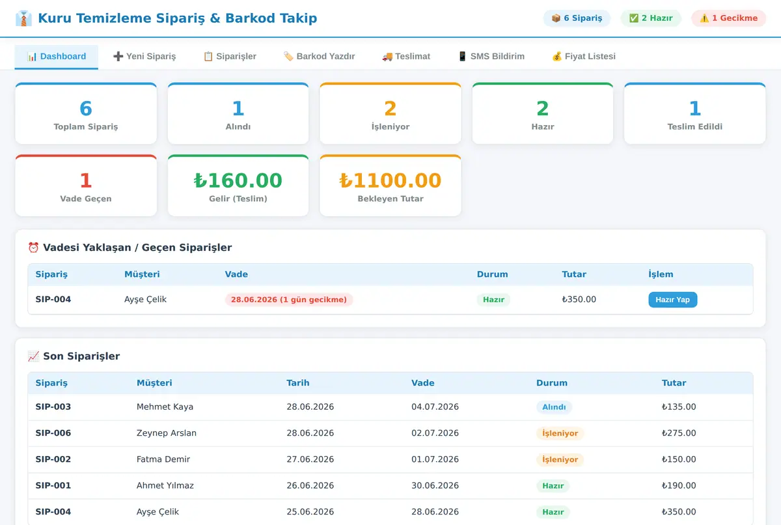The height and width of the screenshot is (525, 781).
Task: Click the Bekleyen Tutar ₺1100.00 card
Action: point(390,186)
